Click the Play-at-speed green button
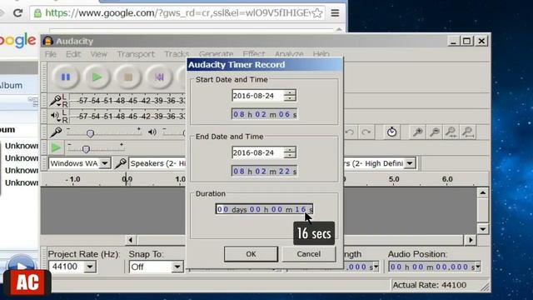Image resolution: width=533 pixels, height=300 pixels. (x=56, y=147)
